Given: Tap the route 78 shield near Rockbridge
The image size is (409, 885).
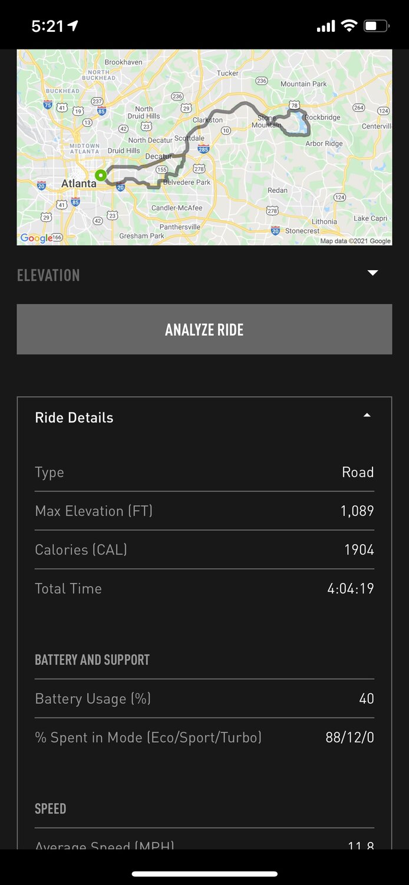Looking at the screenshot, I should [294, 105].
